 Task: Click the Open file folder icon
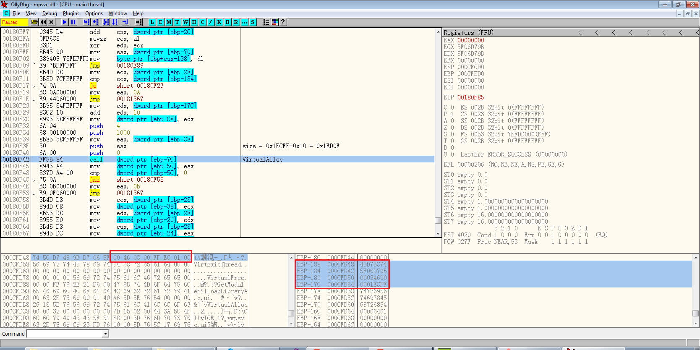[x=34, y=22]
